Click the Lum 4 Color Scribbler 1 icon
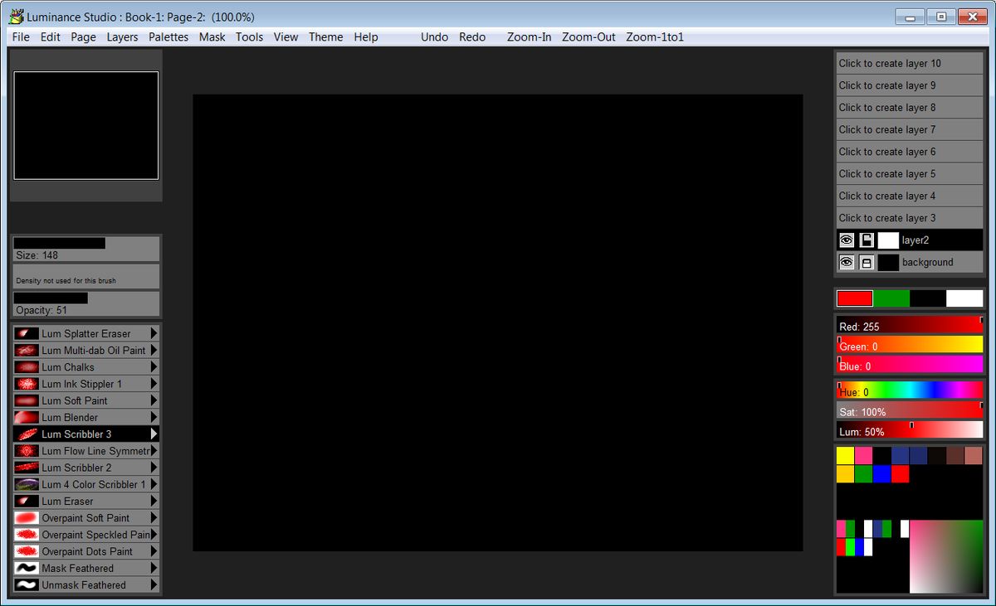The width and height of the screenshot is (996, 606). 27,484
